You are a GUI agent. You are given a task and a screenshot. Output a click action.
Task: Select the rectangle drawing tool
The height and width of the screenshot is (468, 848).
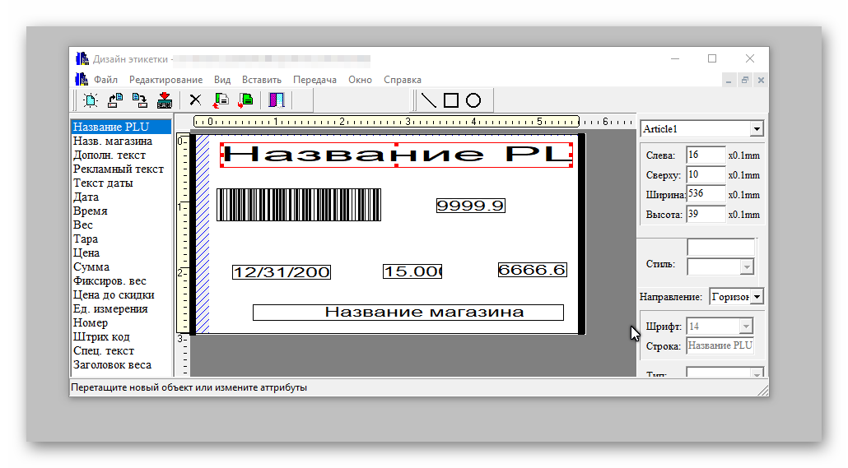click(451, 100)
